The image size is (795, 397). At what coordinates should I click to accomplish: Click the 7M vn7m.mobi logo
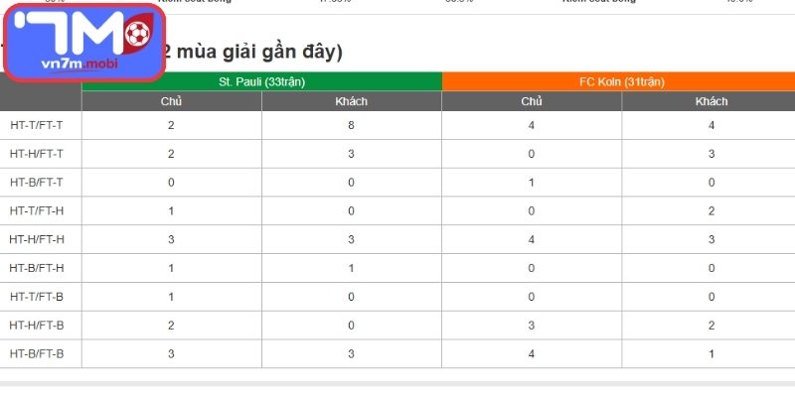coord(83,43)
